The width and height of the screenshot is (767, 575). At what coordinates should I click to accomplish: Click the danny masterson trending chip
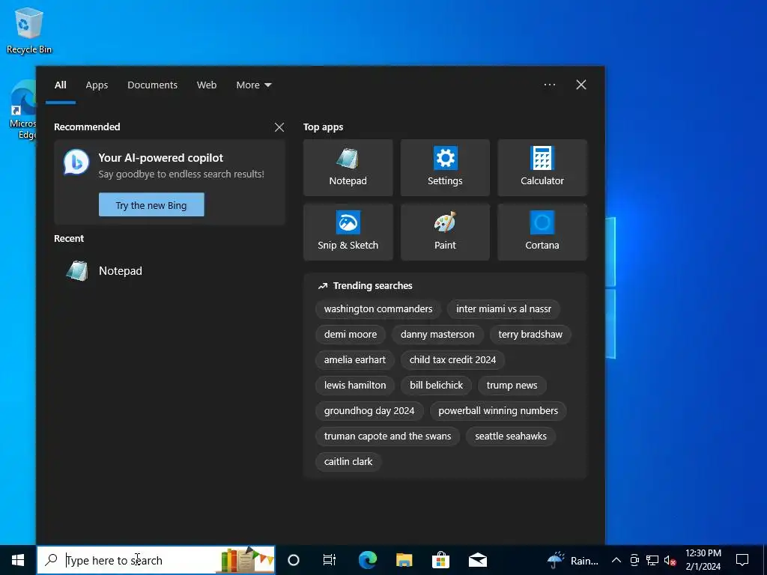pyautogui.click(x=437, y=335)
